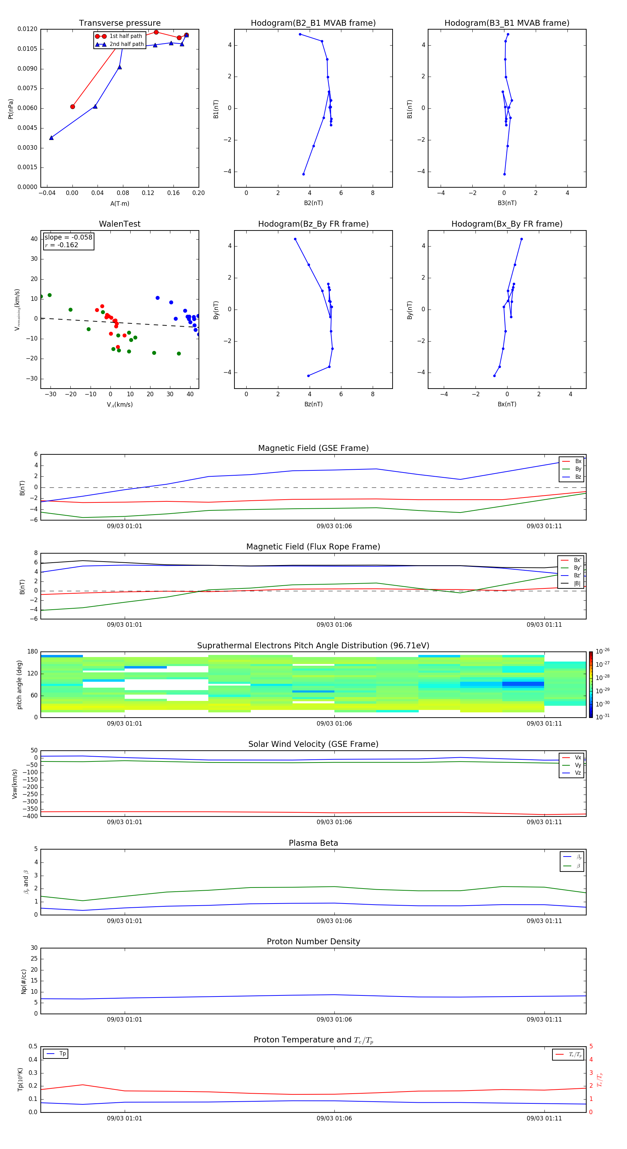Click the red 'Te/Tp' right axis label

[600, 1079]
